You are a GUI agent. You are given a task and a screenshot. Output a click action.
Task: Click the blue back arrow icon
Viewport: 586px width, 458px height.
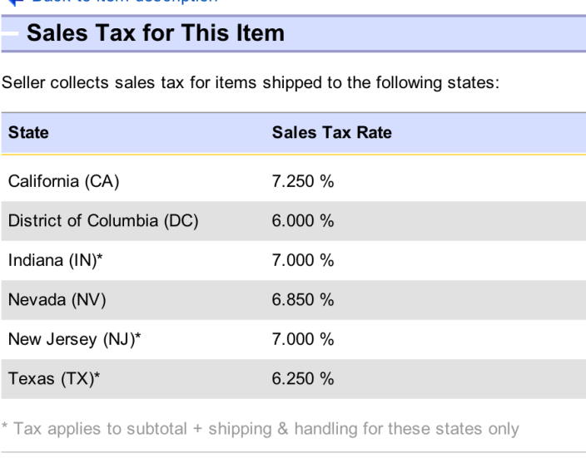click(16, 2)
